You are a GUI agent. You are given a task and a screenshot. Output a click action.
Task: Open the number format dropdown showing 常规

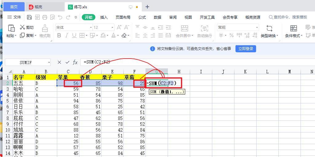(x=257, y=27)
